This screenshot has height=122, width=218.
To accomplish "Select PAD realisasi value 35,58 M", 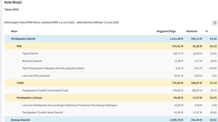I will coord(197,46).
